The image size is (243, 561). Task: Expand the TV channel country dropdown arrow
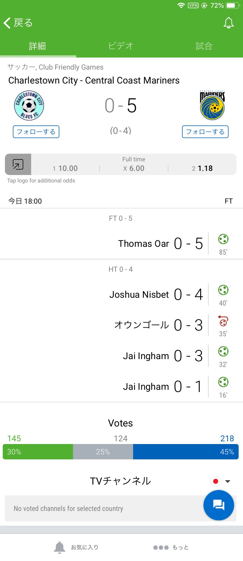227,481
